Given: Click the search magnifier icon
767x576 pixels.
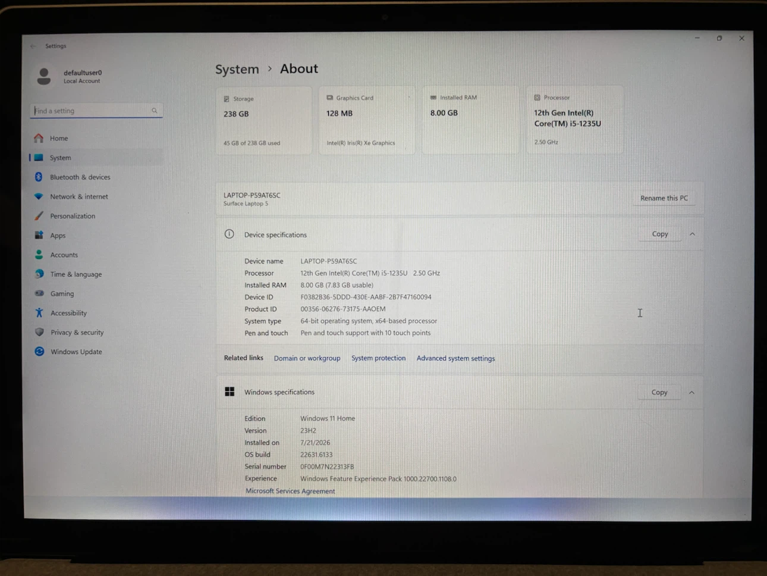Looking at the screenshot, I should click(154, 111).
